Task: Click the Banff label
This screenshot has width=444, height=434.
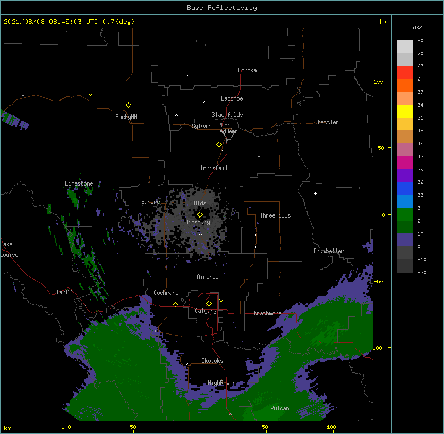Action: (x=64, y=292)
